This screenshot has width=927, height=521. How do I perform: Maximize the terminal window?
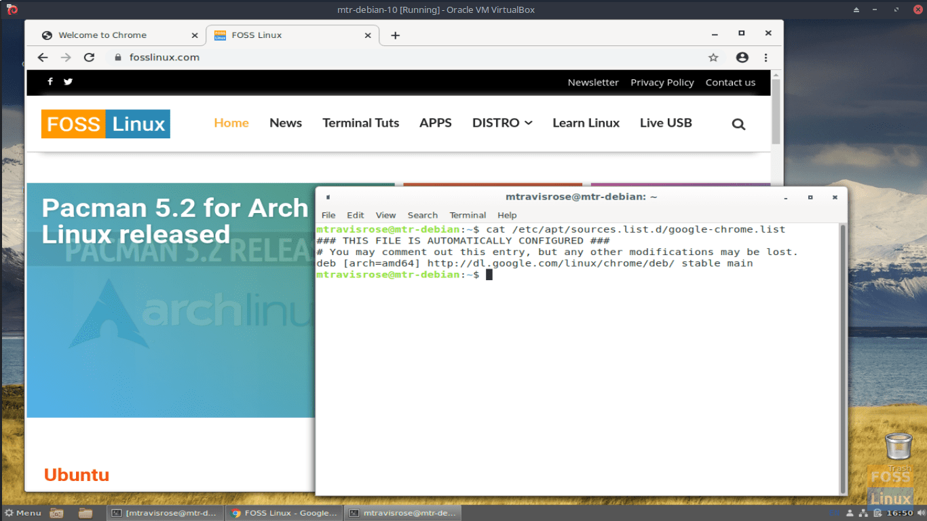pos(810,197)
